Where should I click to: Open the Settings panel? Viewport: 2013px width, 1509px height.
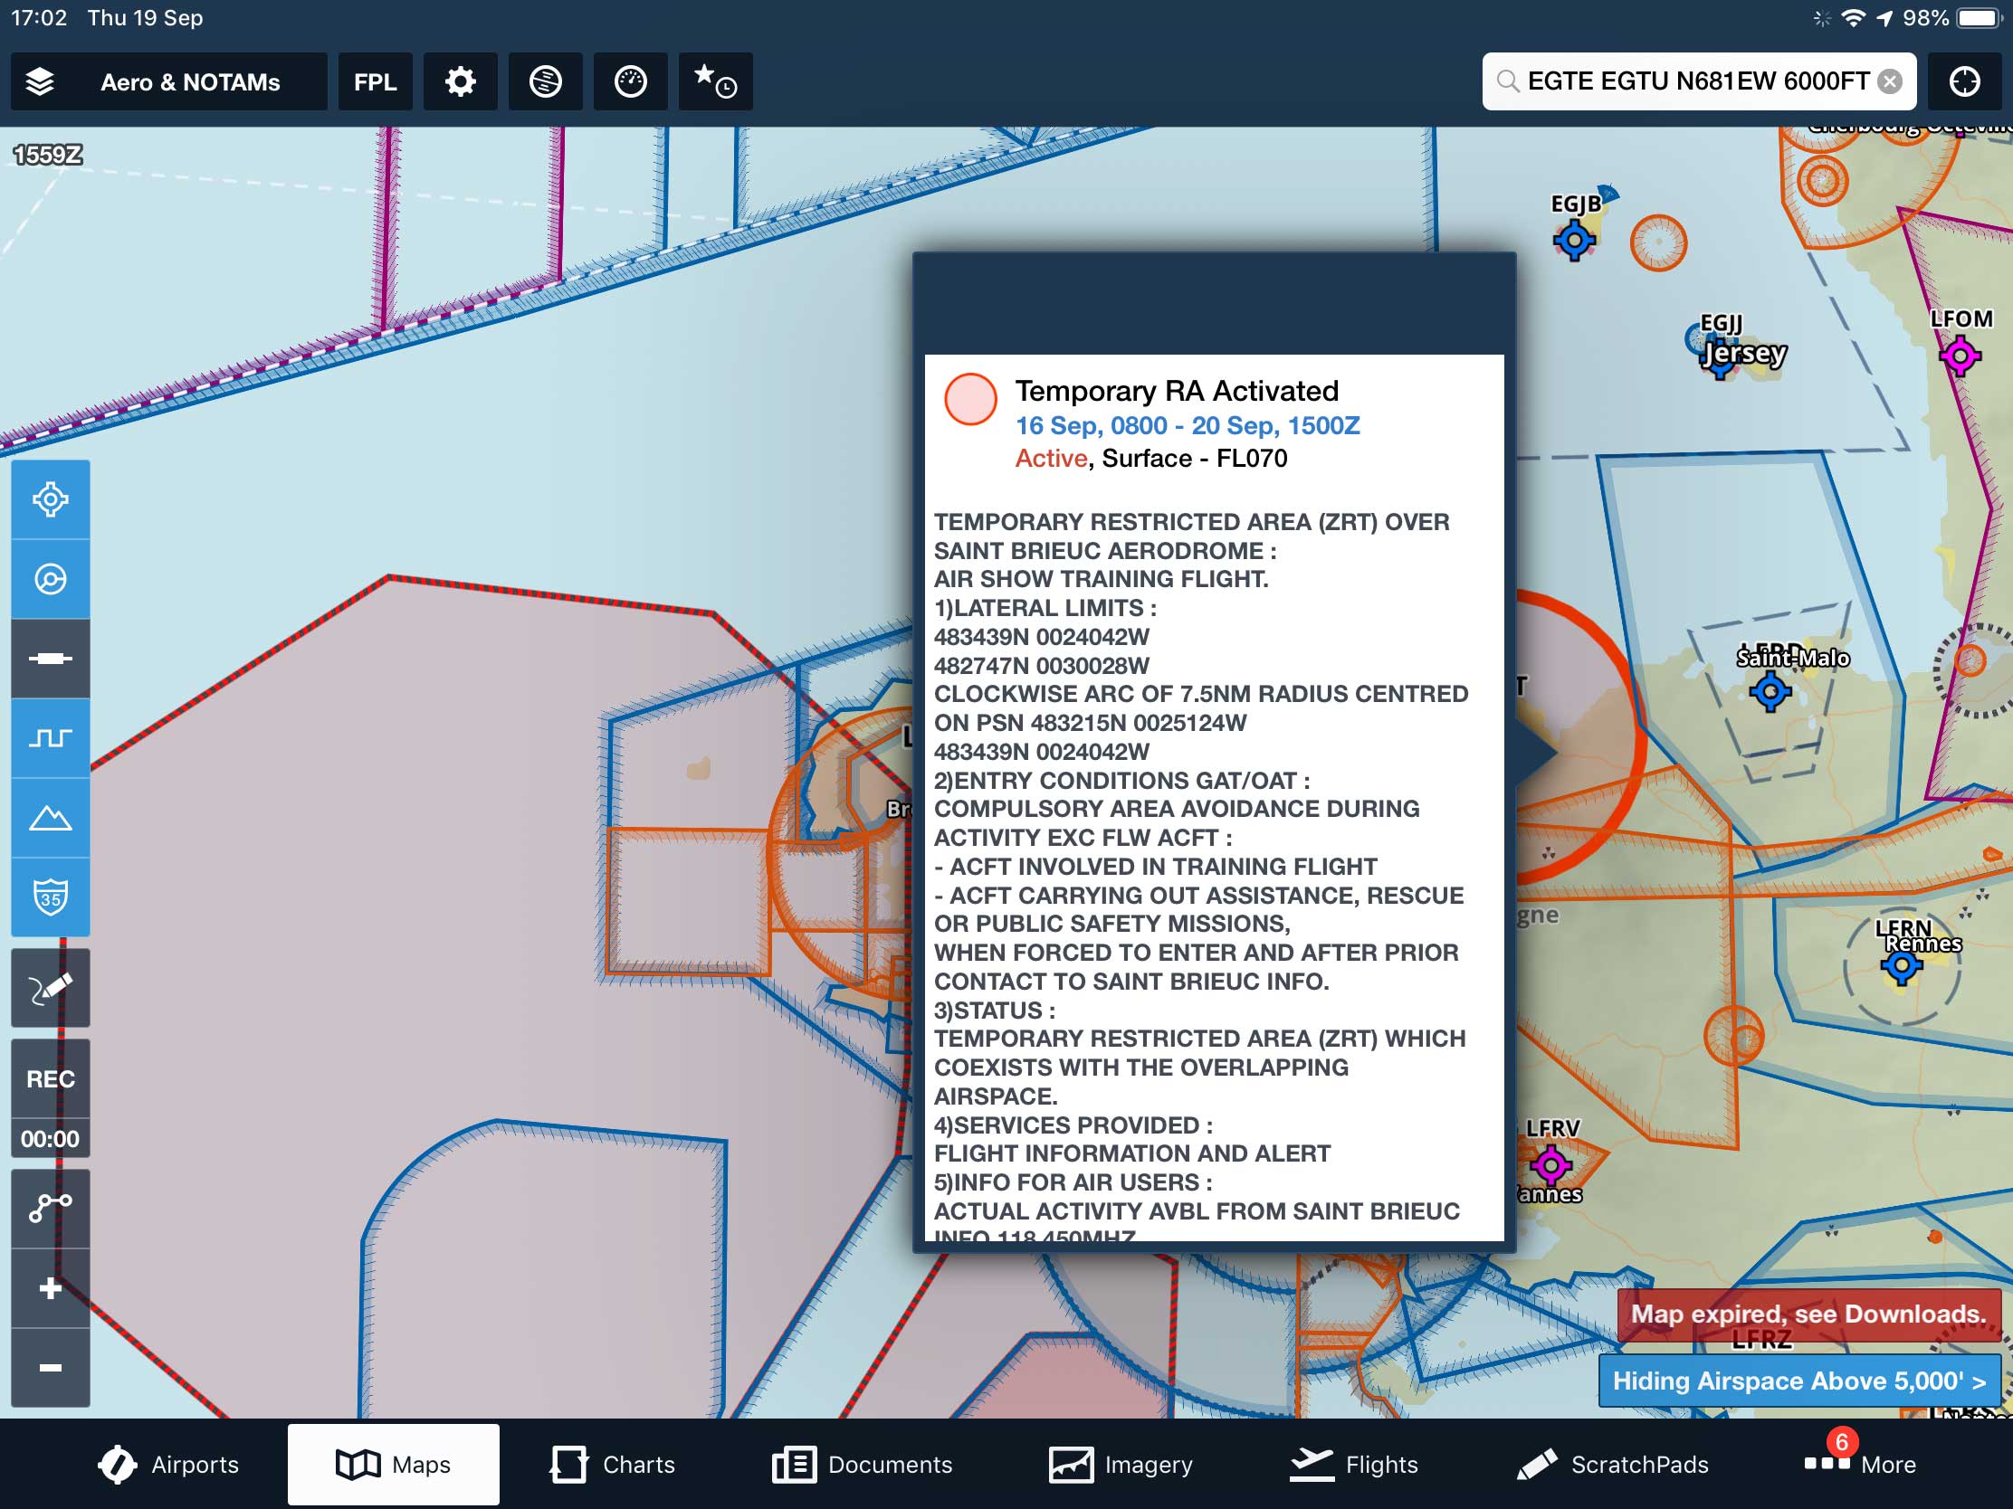click(460, 81)
